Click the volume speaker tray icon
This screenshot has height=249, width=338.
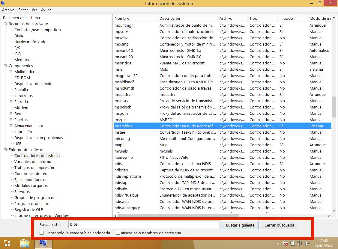(307, 243)
